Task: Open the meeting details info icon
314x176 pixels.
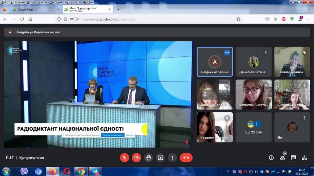Action: [271, 158]
